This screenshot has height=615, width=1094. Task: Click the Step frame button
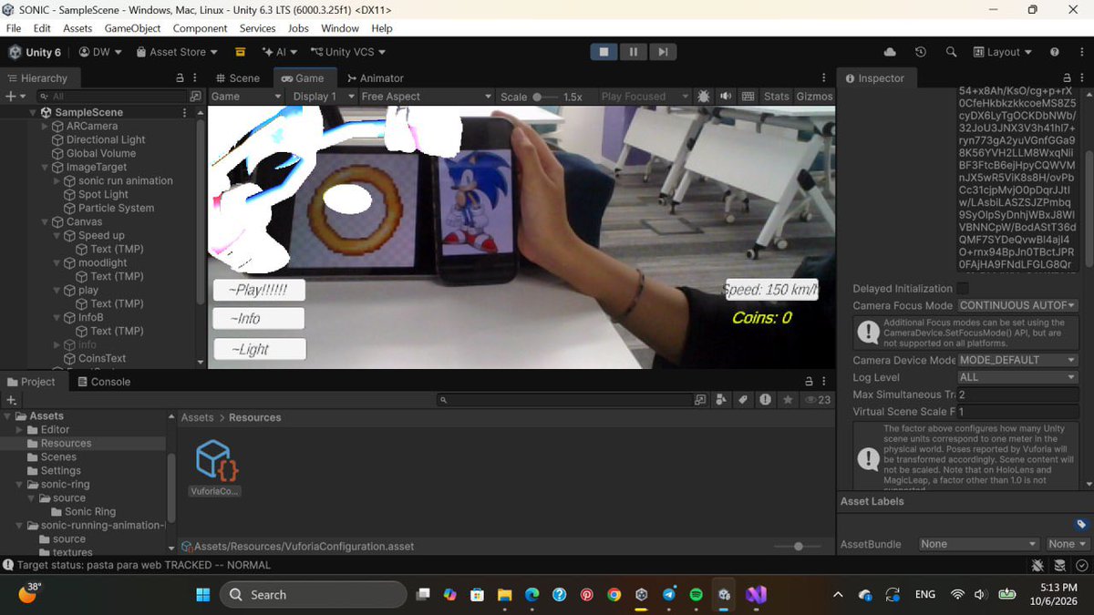pos(663,52)
